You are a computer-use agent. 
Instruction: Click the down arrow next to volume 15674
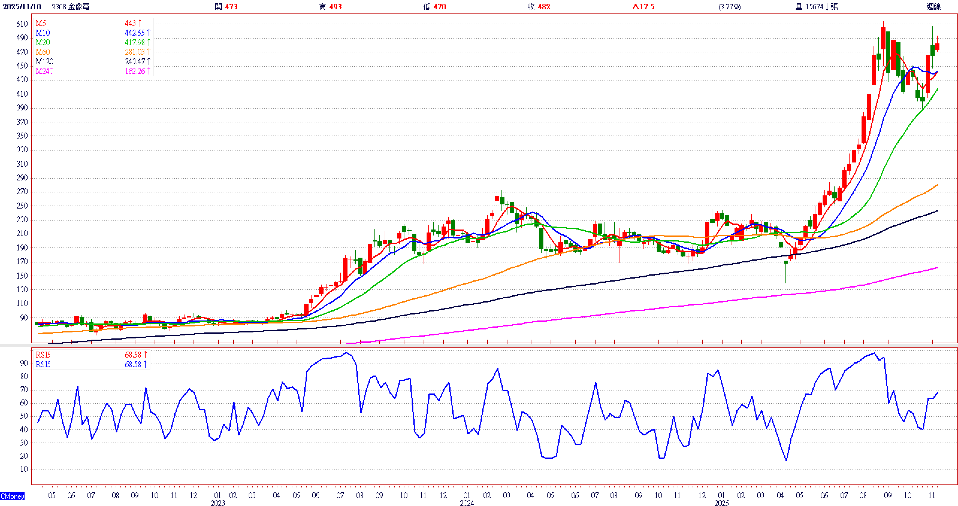[x=827, y=7]
